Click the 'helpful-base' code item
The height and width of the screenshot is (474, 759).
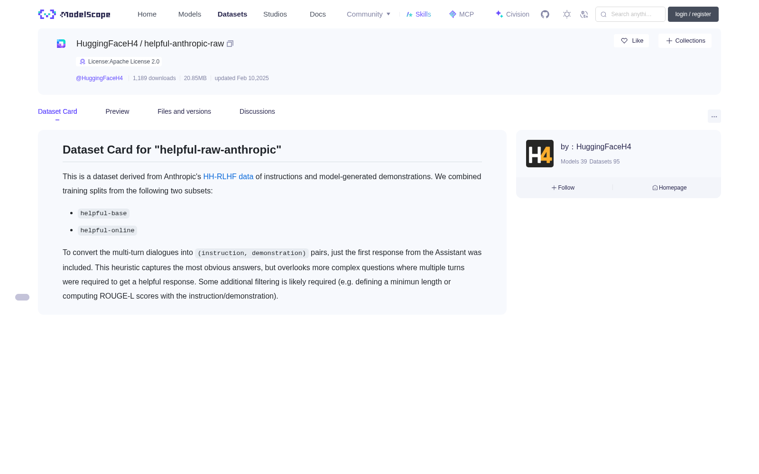pyautogui.click(x=103, y=213)
